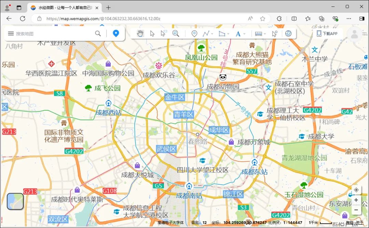The image size is (369, 228).
Task: Switch basemap via the layer thumbnail
Action: point(15,201)
